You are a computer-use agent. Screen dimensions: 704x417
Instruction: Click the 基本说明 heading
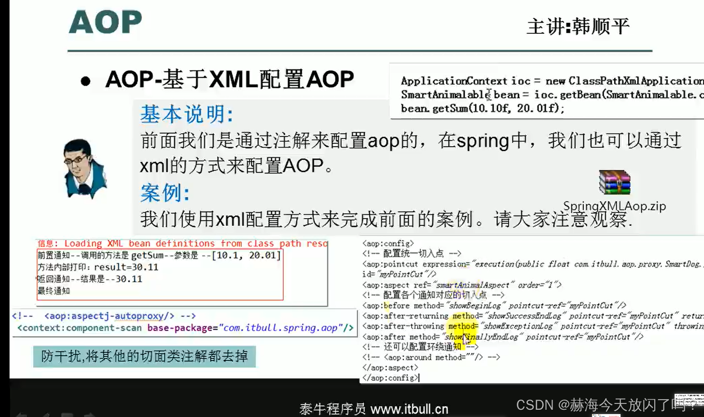point(187,114)
